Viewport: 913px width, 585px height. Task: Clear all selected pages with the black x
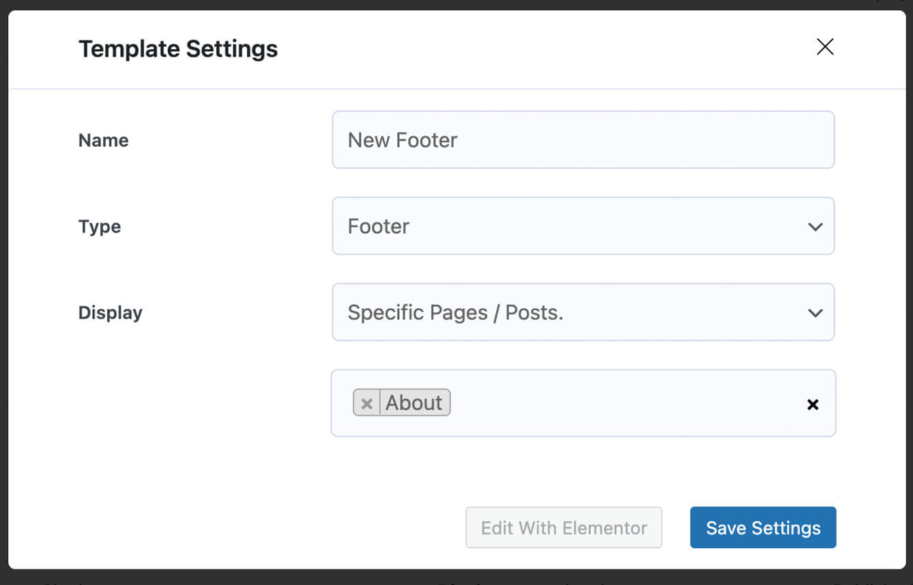813,404
